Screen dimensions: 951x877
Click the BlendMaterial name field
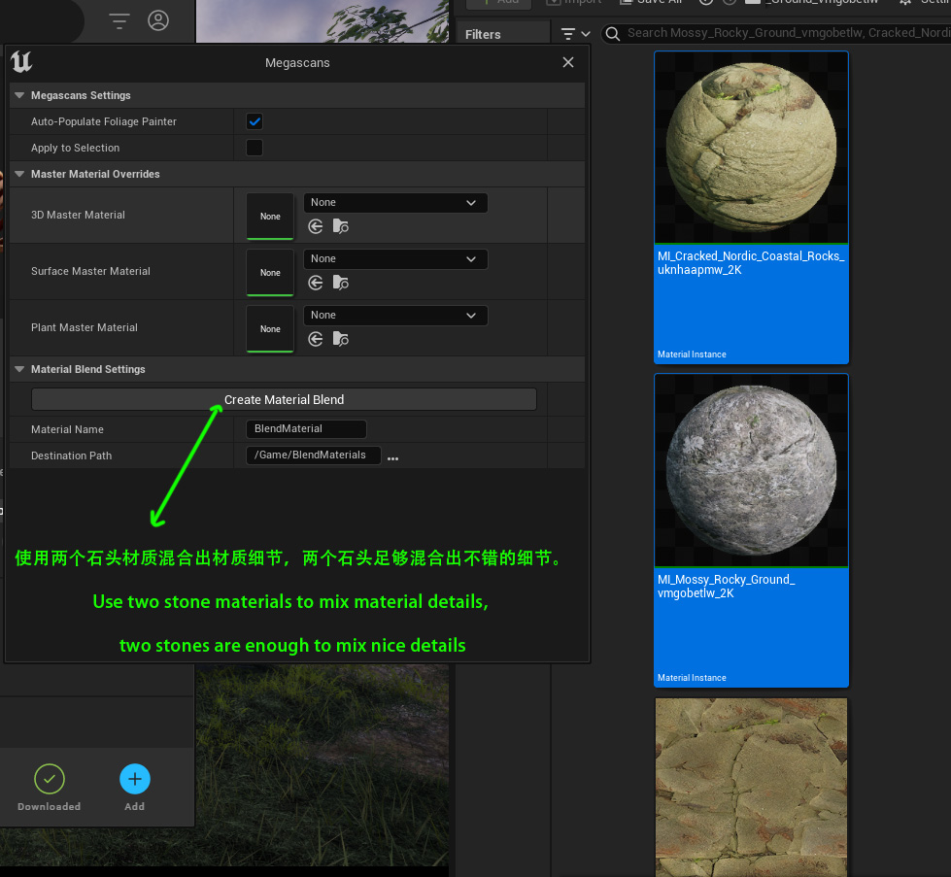pos(305,428)
